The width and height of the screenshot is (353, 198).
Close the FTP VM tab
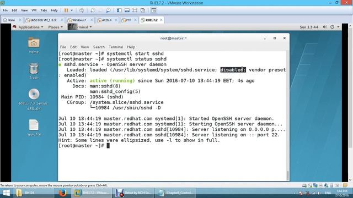(x=135, y=20)
